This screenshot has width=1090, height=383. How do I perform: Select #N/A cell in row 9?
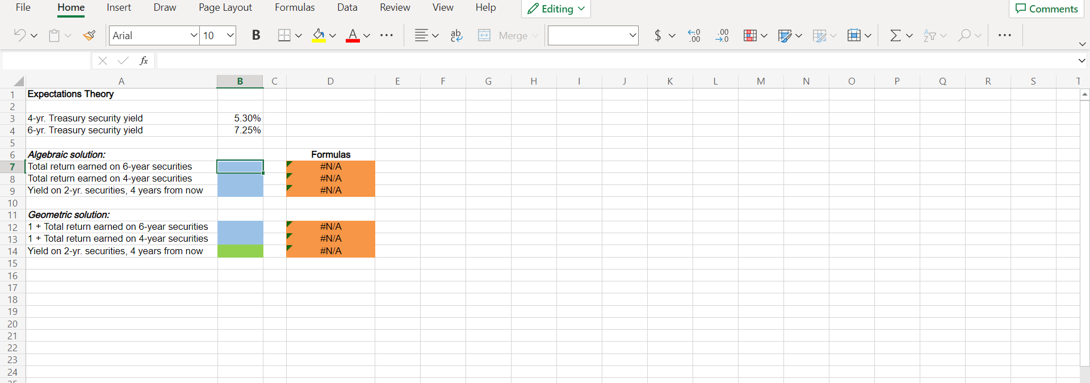330,190
